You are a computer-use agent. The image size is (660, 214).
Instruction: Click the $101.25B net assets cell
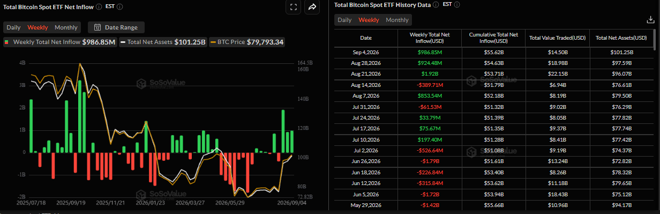tap(621, 52)
